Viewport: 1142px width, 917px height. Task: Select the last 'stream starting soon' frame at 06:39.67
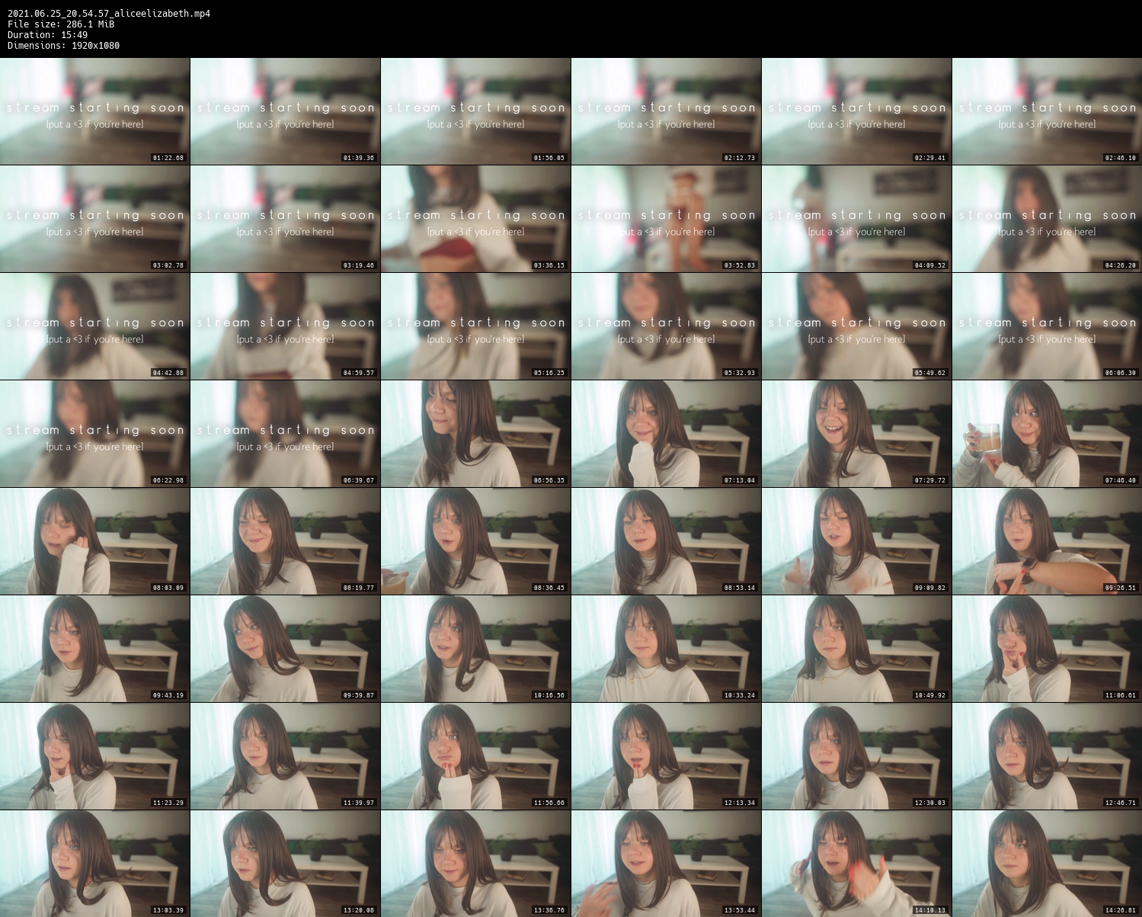(x=285, y=434)
